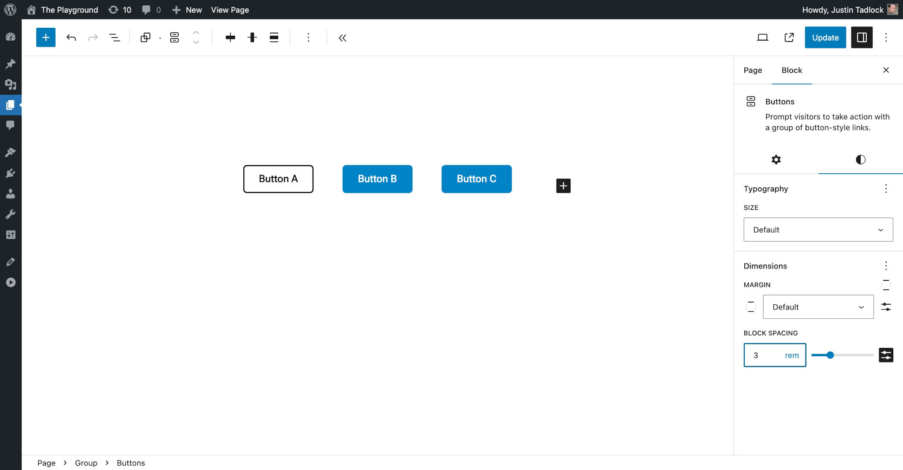Select Group in the breadcrumb
Image resolution: width=903 pixels, height=470 pixels.
coord(86,463)
